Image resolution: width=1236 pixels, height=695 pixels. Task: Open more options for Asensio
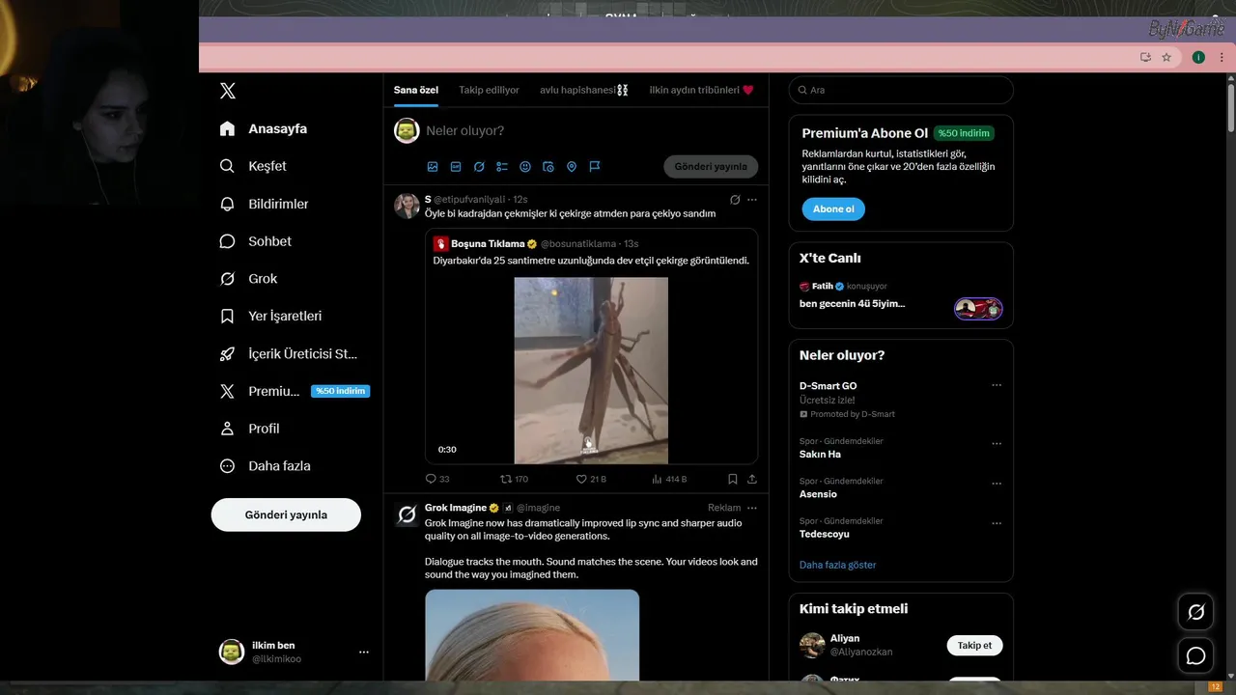pos(997,484)
